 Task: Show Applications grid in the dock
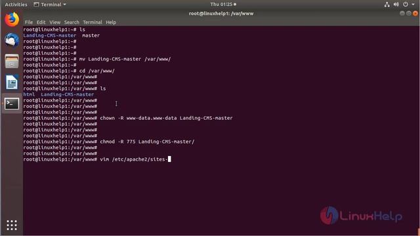(x=12, y=225)
